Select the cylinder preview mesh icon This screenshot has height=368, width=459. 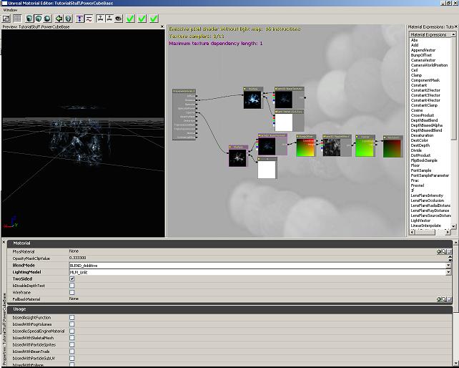[x=29, y=19]
